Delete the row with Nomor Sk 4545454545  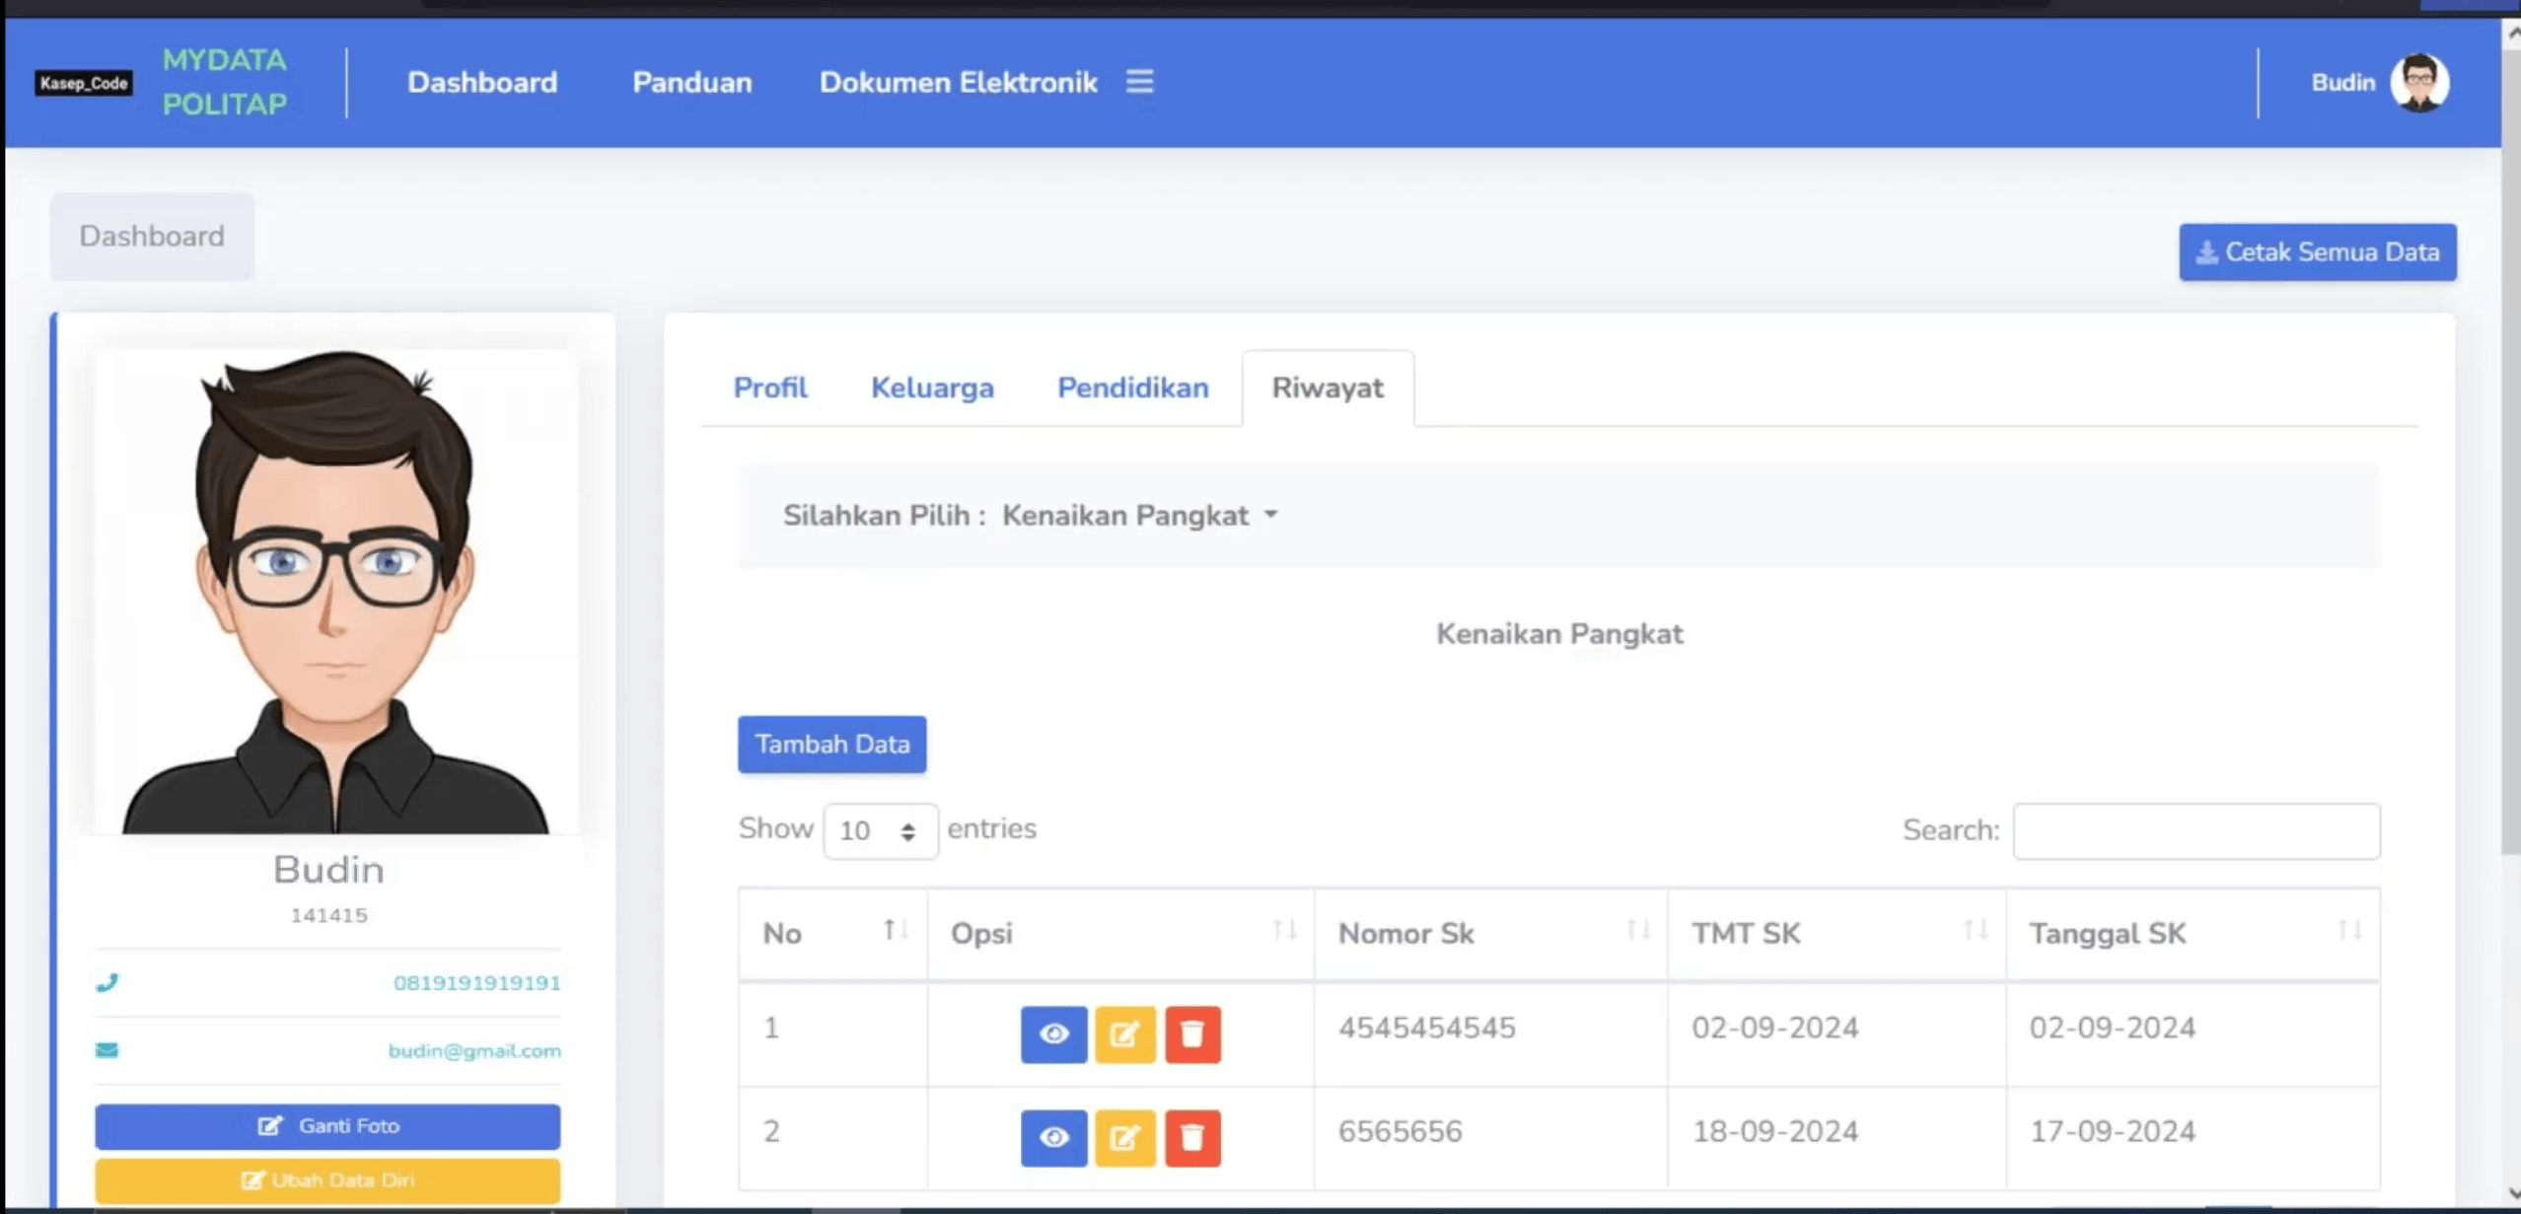tap(1192, 1034)
